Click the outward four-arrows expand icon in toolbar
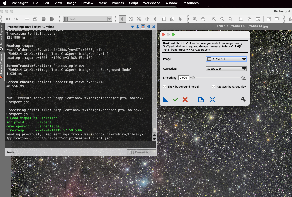Image resolution: width=292 pixels, height=197 pixels. click(131, 19)
